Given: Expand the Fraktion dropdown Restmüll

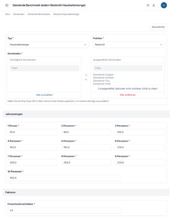Looking at the screenshot, I should (129, 45).
